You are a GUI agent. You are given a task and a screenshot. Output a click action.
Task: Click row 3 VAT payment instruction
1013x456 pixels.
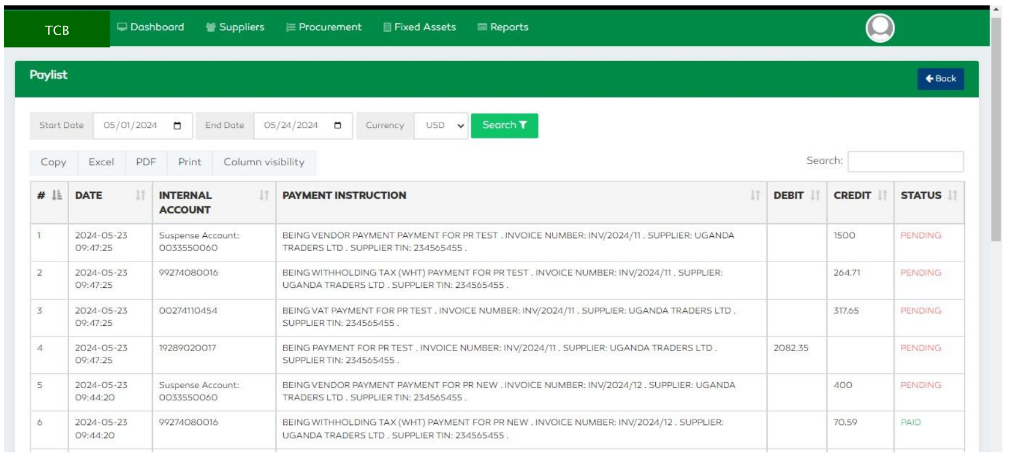[x=509, y=317]
